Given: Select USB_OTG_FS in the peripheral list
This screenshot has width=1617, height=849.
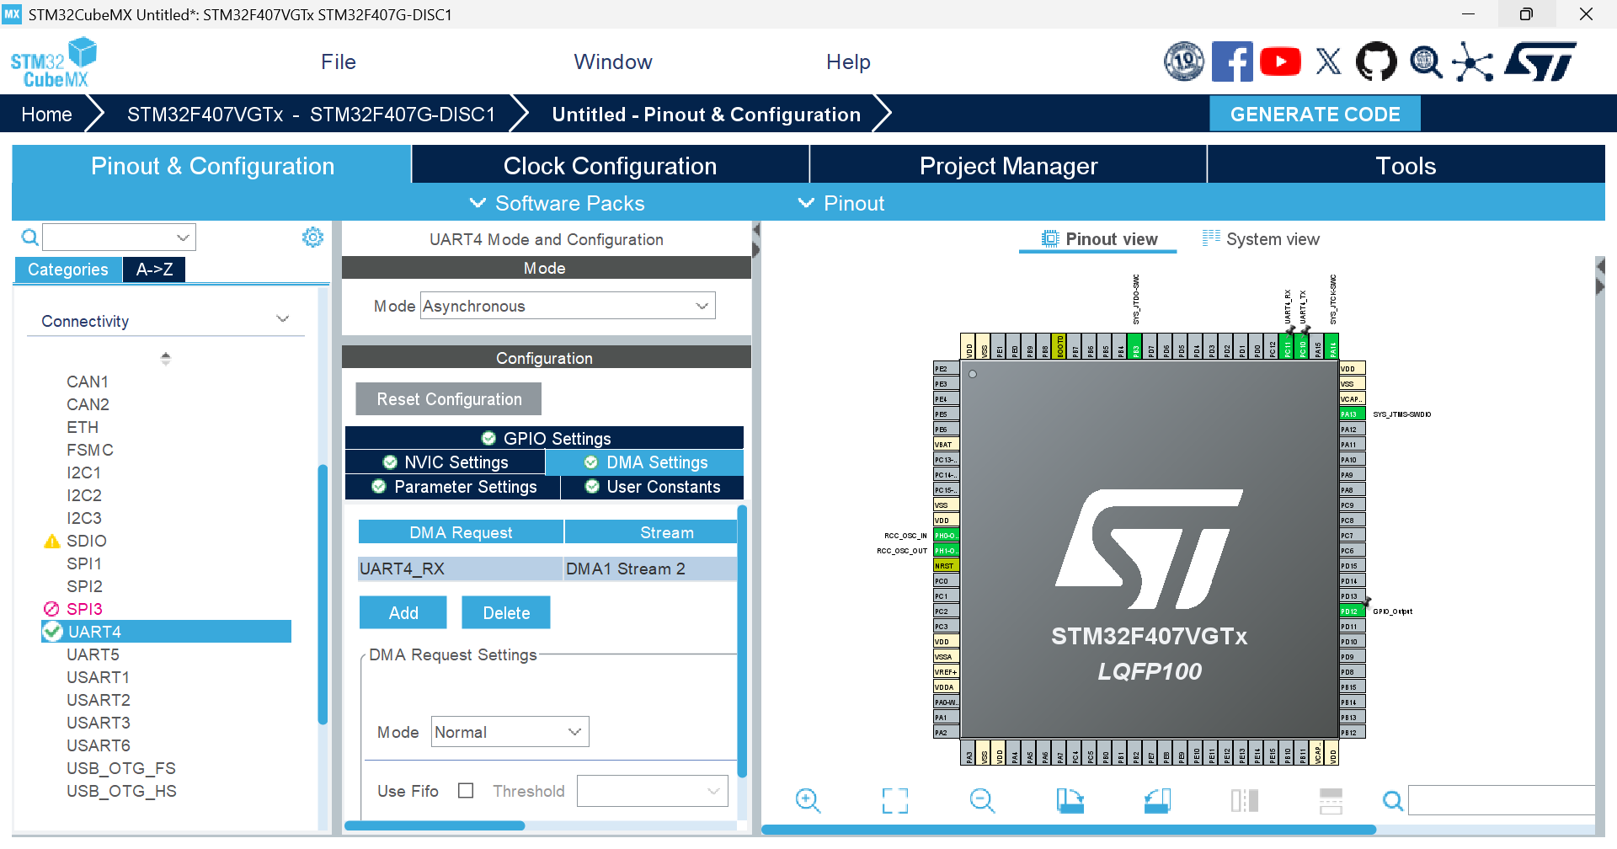Looking at the screenshot, I should pos(121,768).
